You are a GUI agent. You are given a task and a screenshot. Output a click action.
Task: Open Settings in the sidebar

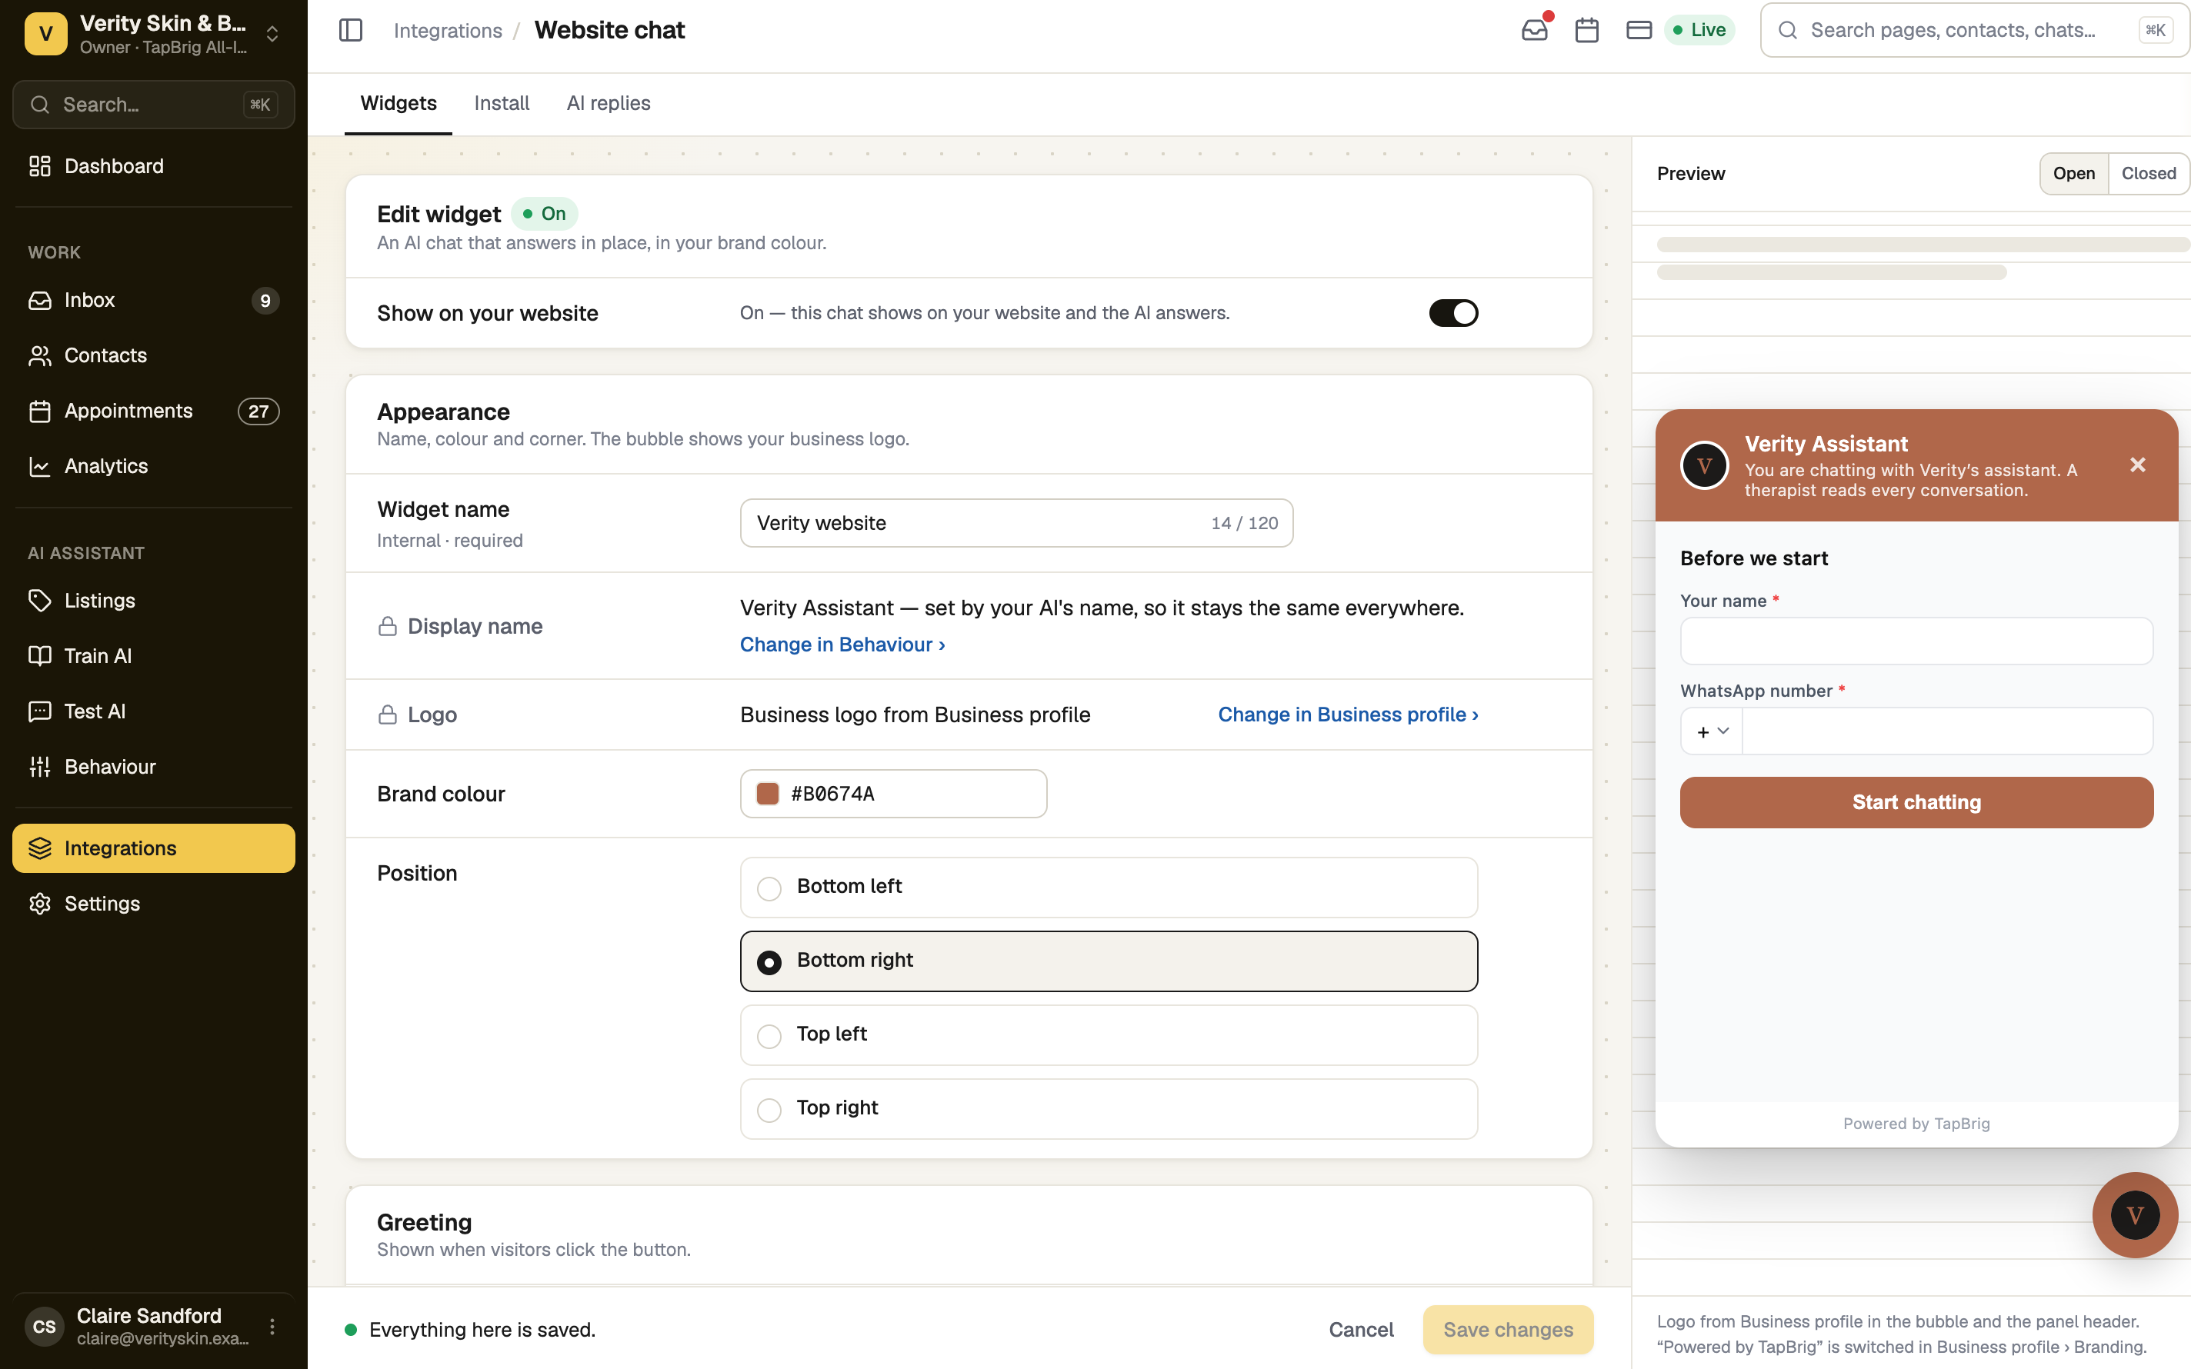pos(154,904)
